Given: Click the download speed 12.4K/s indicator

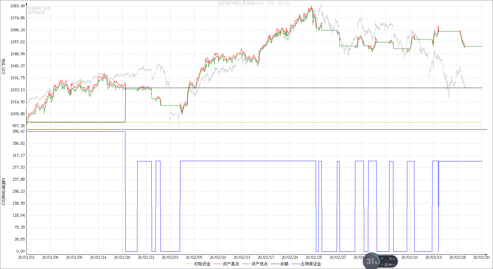Looking at the screenshot, I should [388, 265].
